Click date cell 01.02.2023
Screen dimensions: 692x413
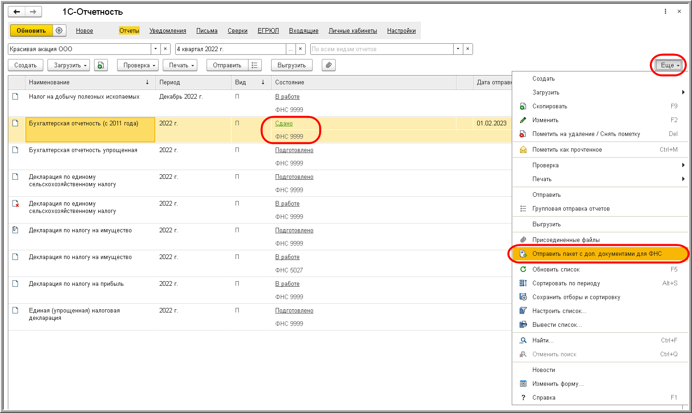[x=491, y=124]
